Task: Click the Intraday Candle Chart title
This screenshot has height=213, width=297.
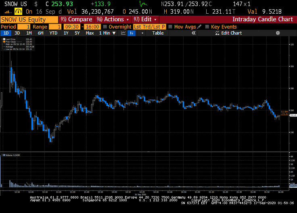Action: point(263,19)
